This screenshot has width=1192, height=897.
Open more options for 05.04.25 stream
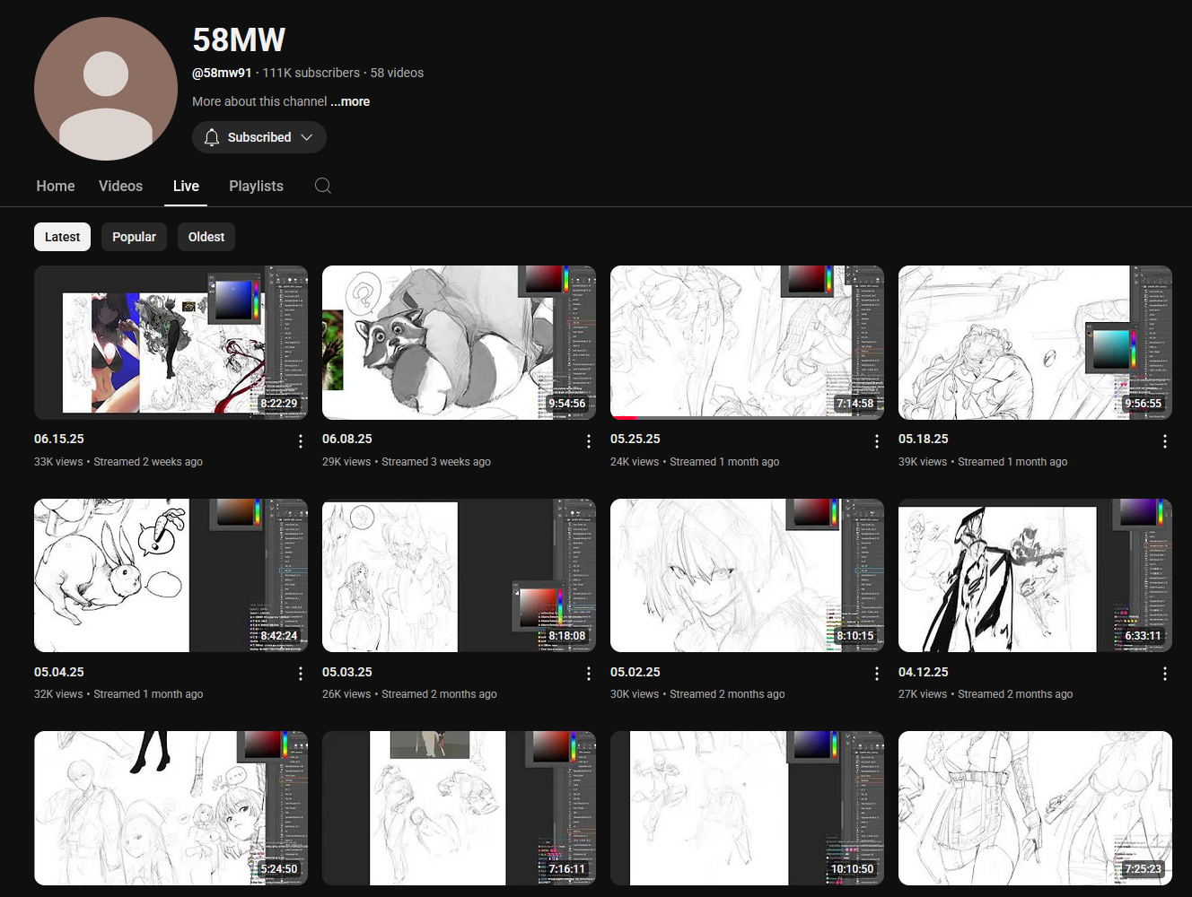[x=301, y=674]
